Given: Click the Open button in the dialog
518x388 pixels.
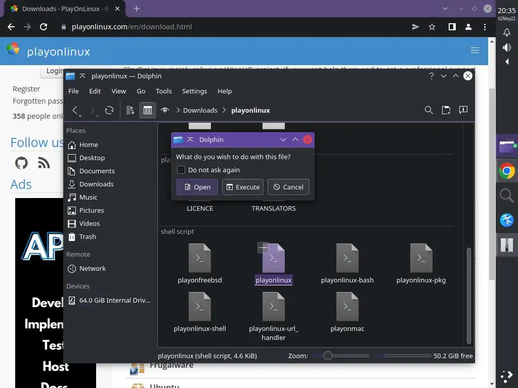Looking at the screenshot, I should (197, 187).
